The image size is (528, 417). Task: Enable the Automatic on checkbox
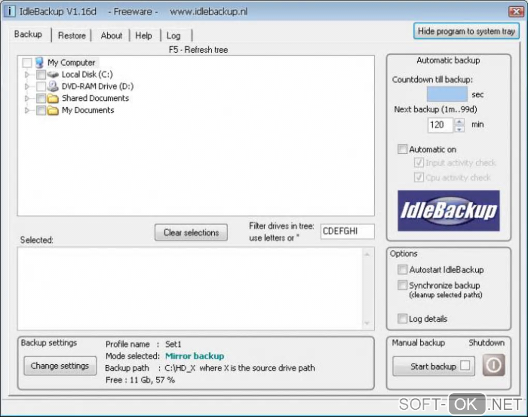[402, 149]
